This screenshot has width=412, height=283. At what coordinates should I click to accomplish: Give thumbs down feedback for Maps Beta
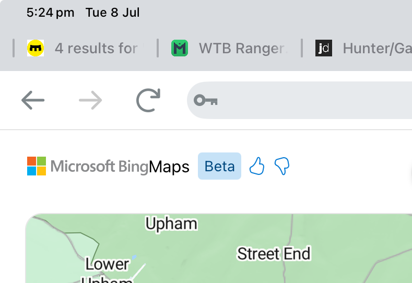[x=282, y=167]
